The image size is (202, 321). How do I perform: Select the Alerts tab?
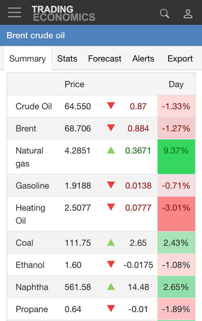pos(143,58)
